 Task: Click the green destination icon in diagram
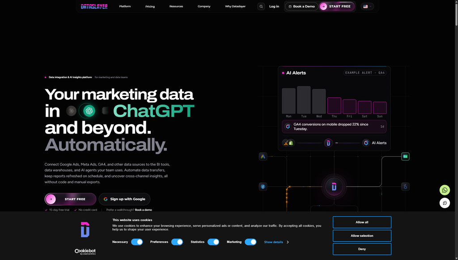click(x=405, y=157)
